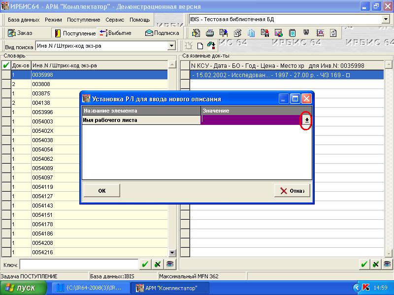
Task: Click the blue stacked pages toolbar icon
Action: click(x=251, y=33)
